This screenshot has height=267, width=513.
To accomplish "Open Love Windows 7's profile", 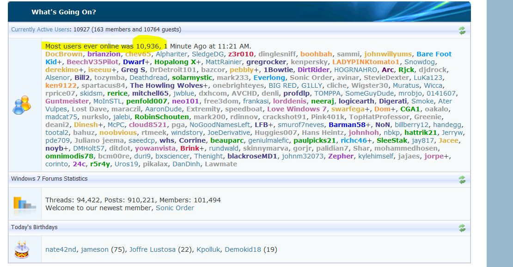I will (297, 109).
